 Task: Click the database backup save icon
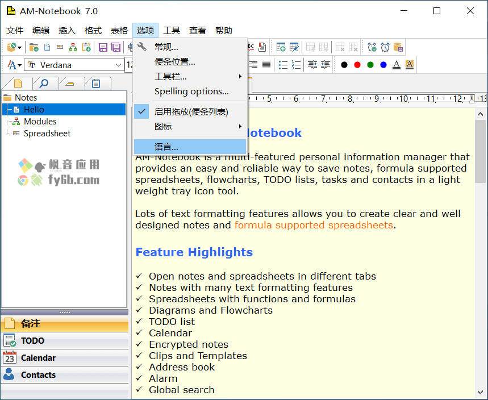point(398,47)
